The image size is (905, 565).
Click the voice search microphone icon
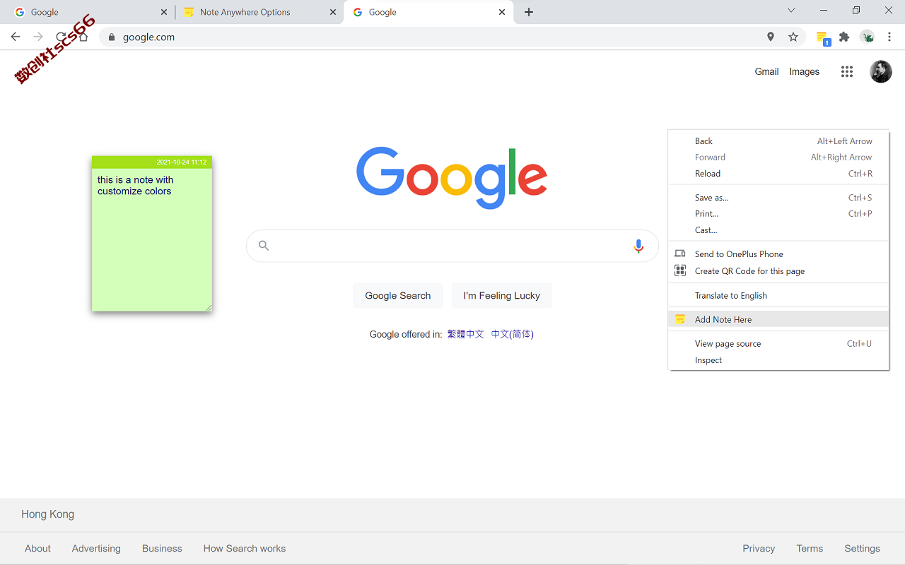pos(638,246)
